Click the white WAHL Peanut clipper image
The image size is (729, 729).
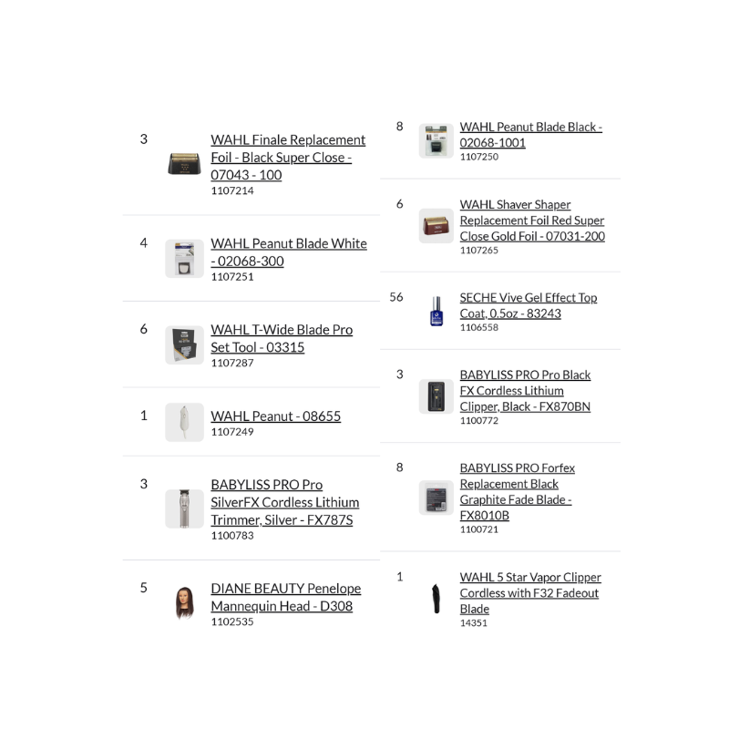pyautogui.click(x=184, y=423)
